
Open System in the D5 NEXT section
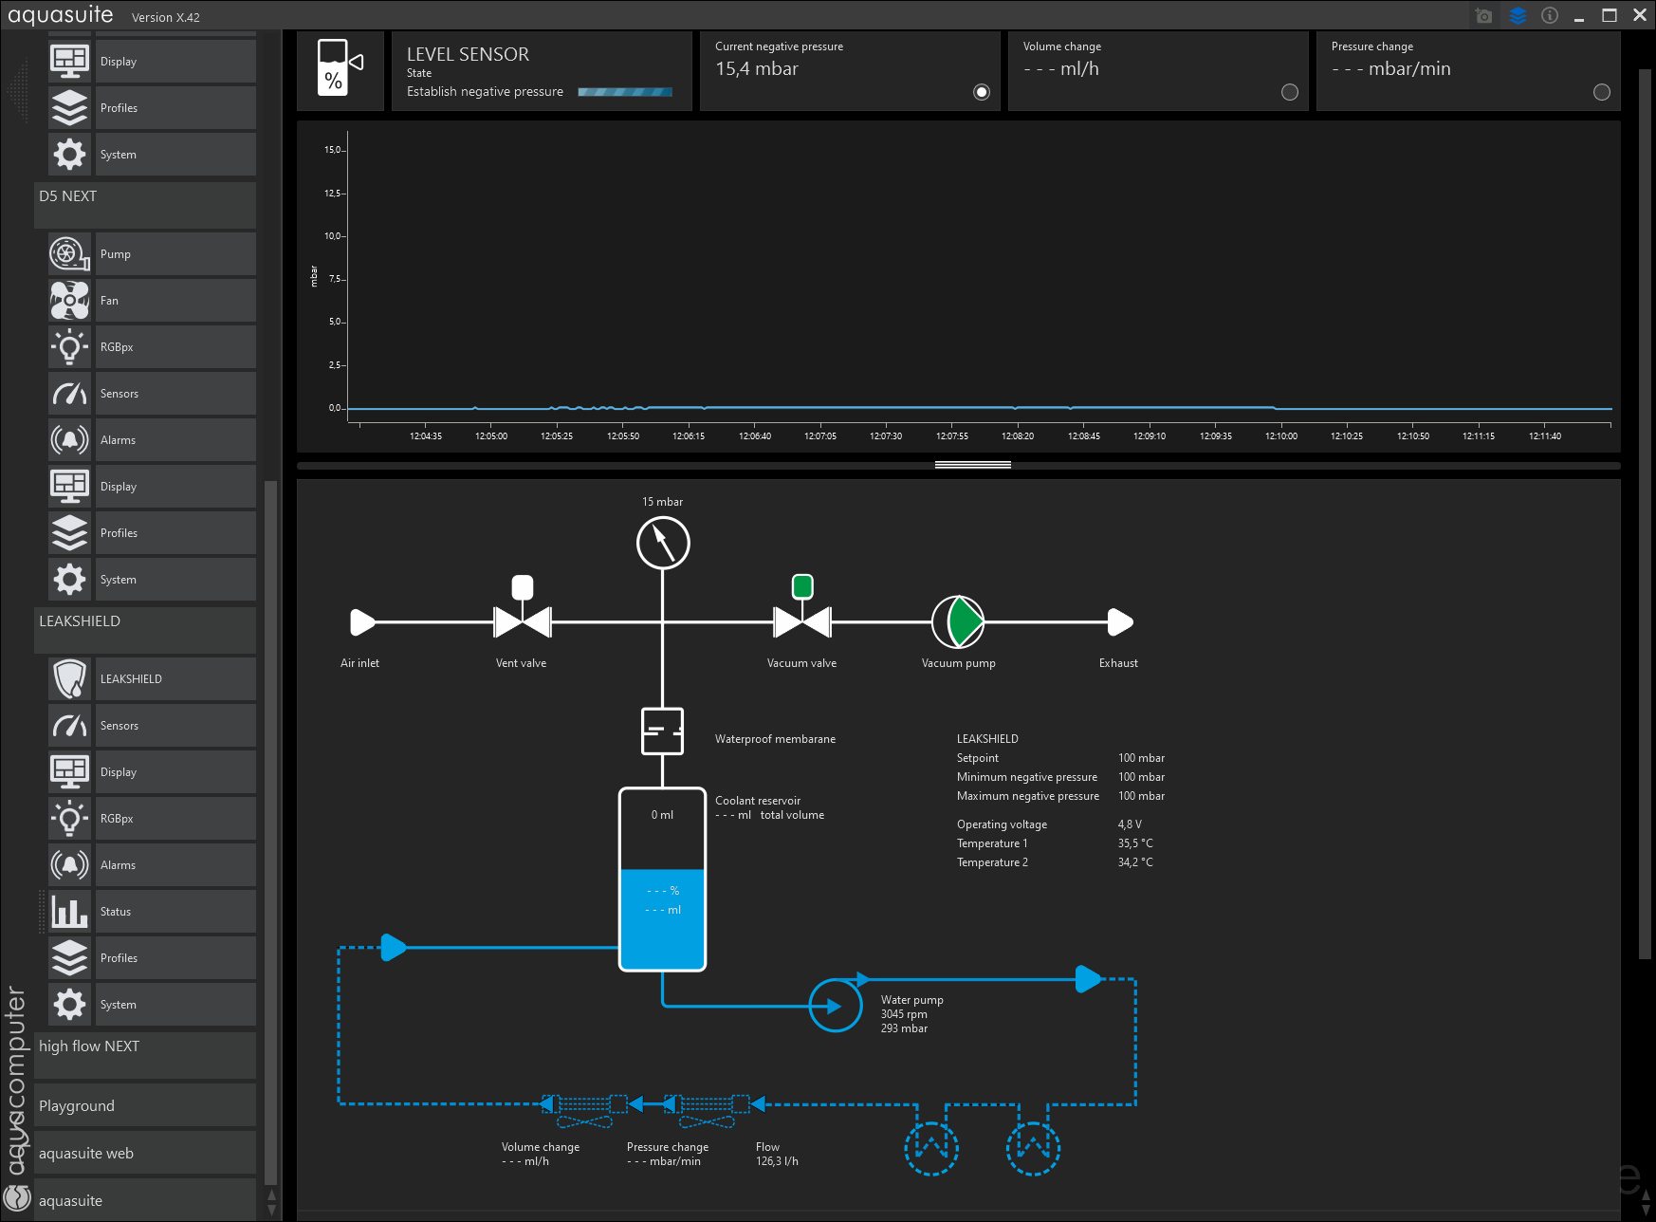click(x=152, y=580)
